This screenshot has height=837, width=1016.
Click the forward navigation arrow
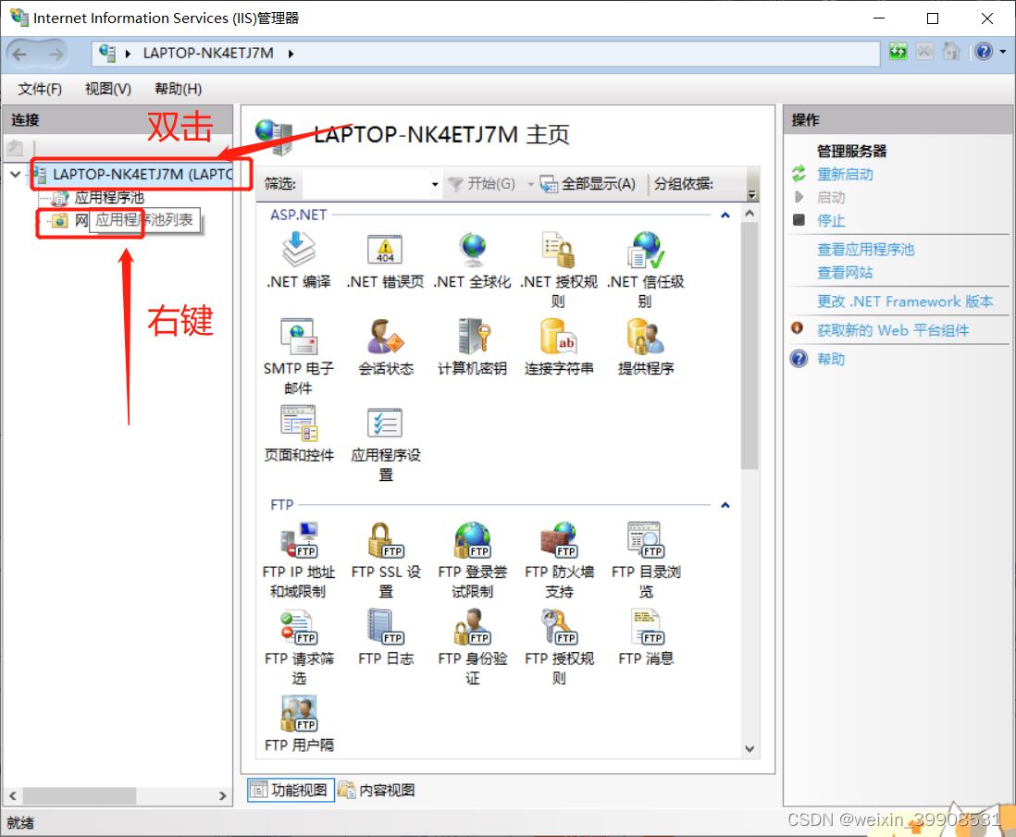[x=56, y=54]
